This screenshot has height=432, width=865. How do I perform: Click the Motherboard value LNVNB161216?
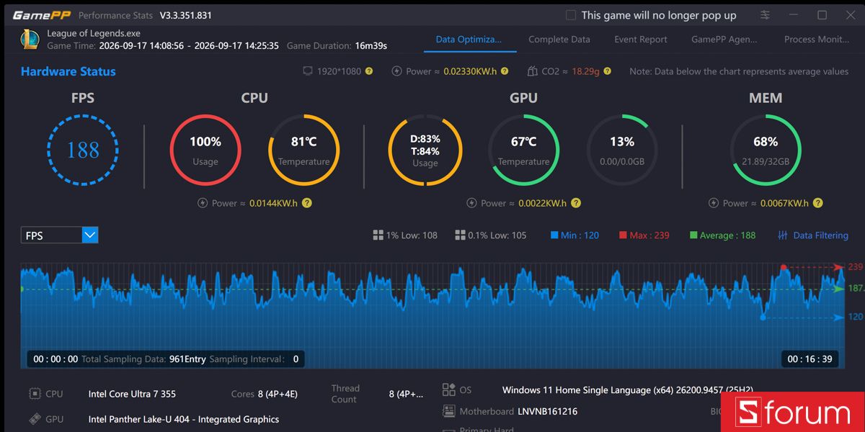pyautogui.click(x=547, y=412)
